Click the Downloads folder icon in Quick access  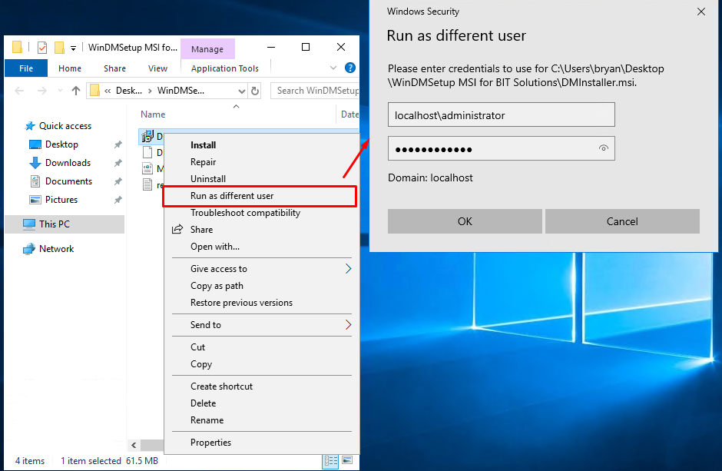35,163
